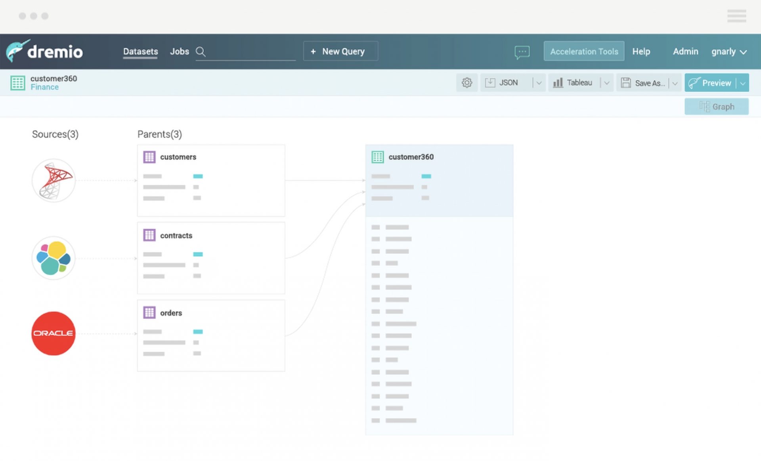Viewport: 761px width, 461px height.
Task: Select the contracts parent dataset card
Action: pos(211,258)
